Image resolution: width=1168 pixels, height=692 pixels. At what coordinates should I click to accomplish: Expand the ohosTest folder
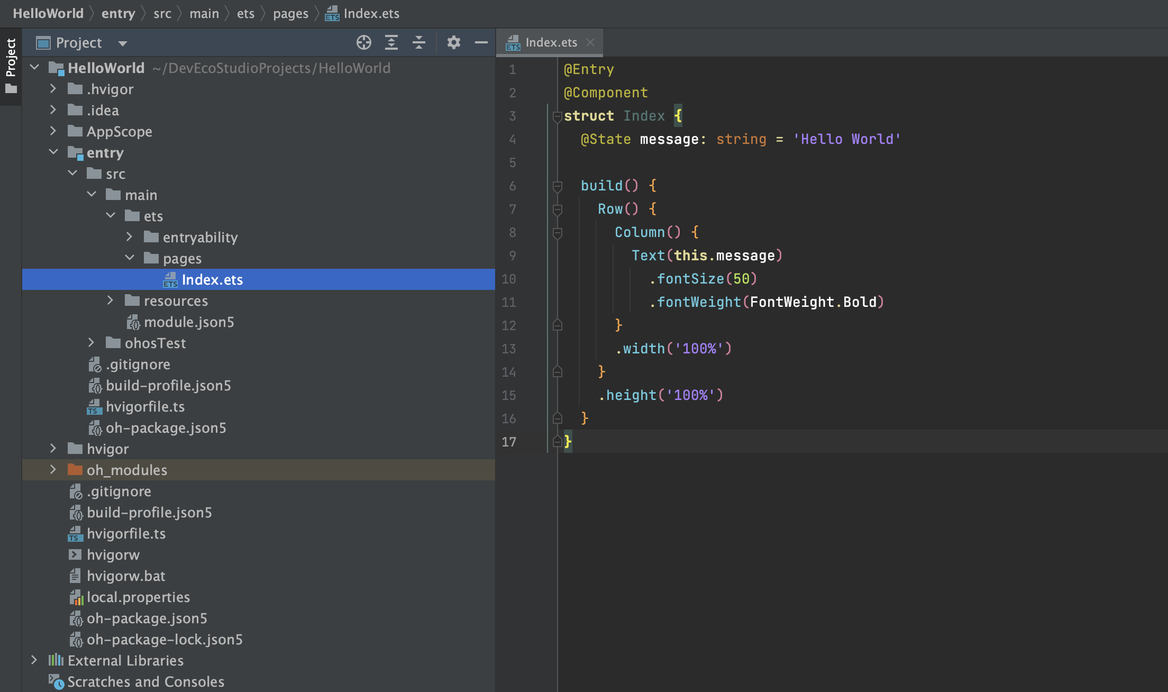coord(91,342)
